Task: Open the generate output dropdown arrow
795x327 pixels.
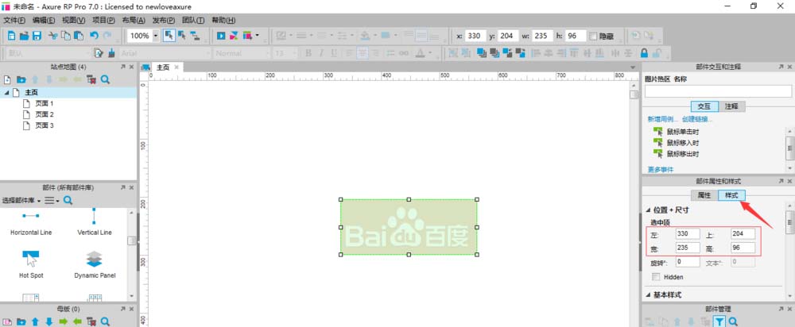Action: 258,36
